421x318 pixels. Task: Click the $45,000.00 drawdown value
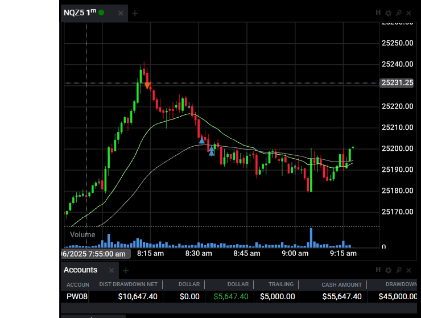(x=398, y=296)
